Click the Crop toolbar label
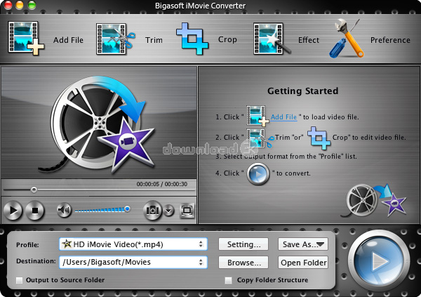 [227, 39]
